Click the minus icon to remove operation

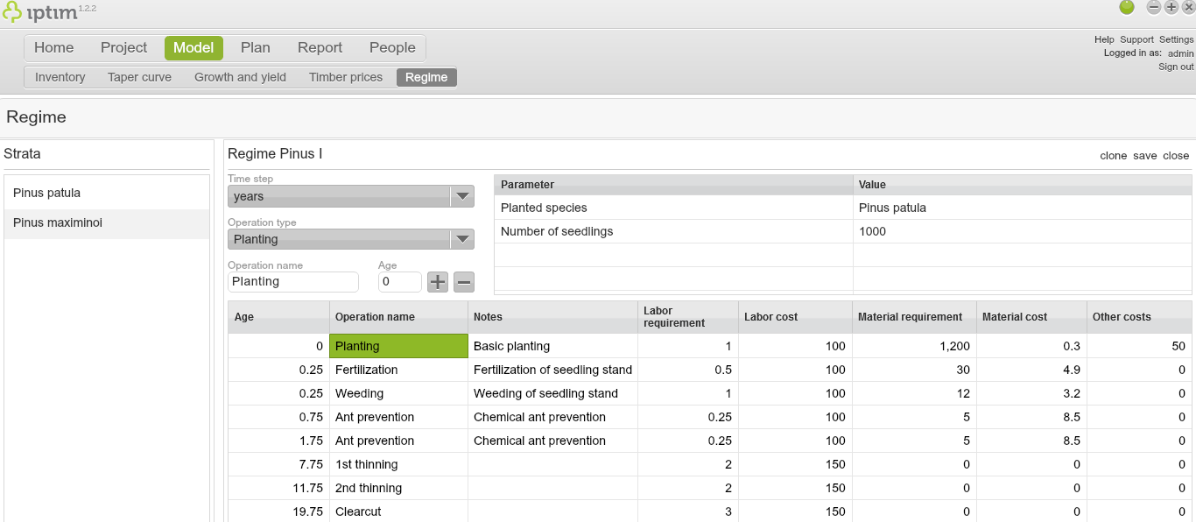(464, 282)
